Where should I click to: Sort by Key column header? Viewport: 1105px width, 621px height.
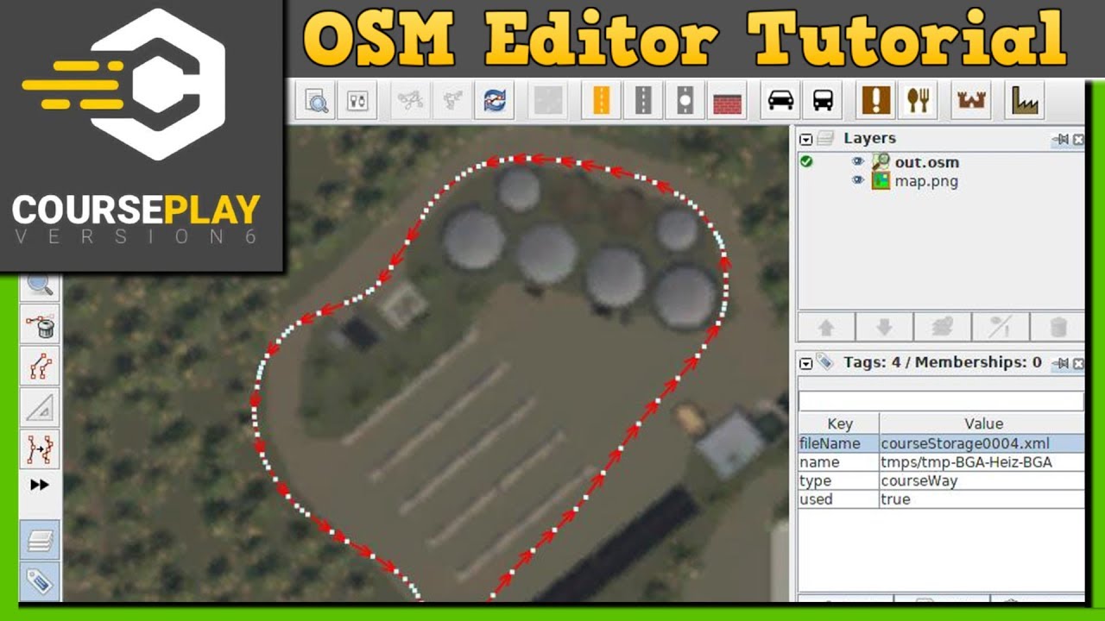(x=839, y=423)
